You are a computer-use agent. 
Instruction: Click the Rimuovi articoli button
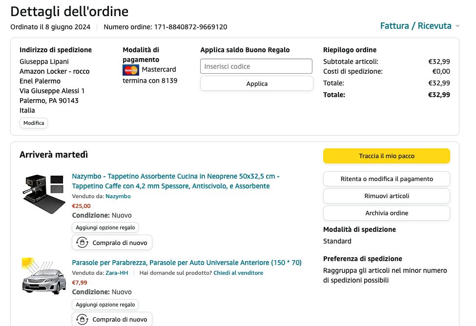(x=386, y=196)
